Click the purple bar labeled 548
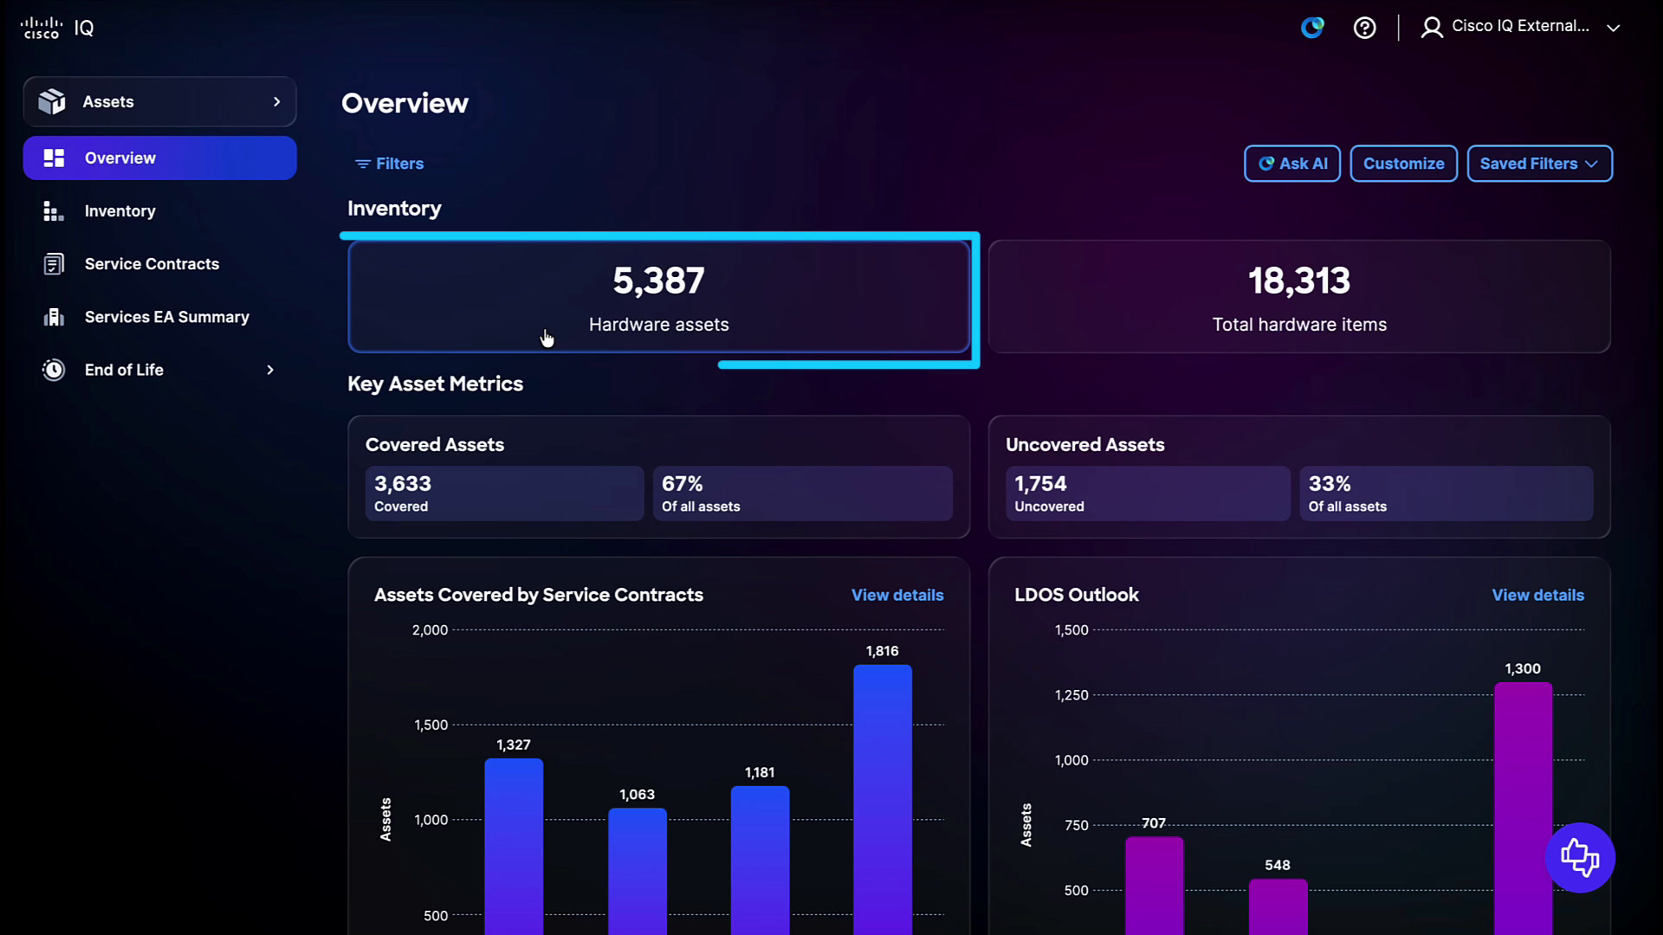The image size is (1663, 935). (1278, 906)
